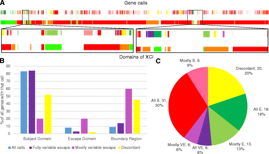The height and width of the screenshot is (154, 269).
Task: Click the 90 tick on the y-axis
Action: click(x=13, y=66)
